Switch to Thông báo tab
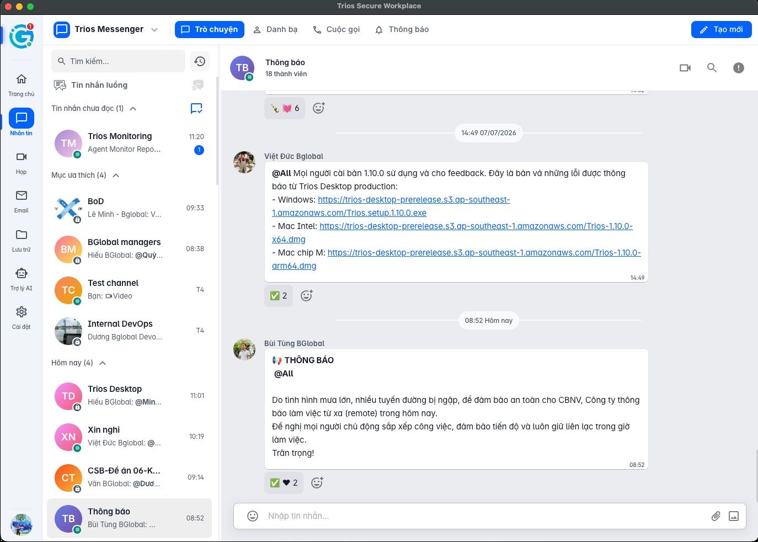The image size is (758, 542). pyautogui.click(x=402, y=30)
